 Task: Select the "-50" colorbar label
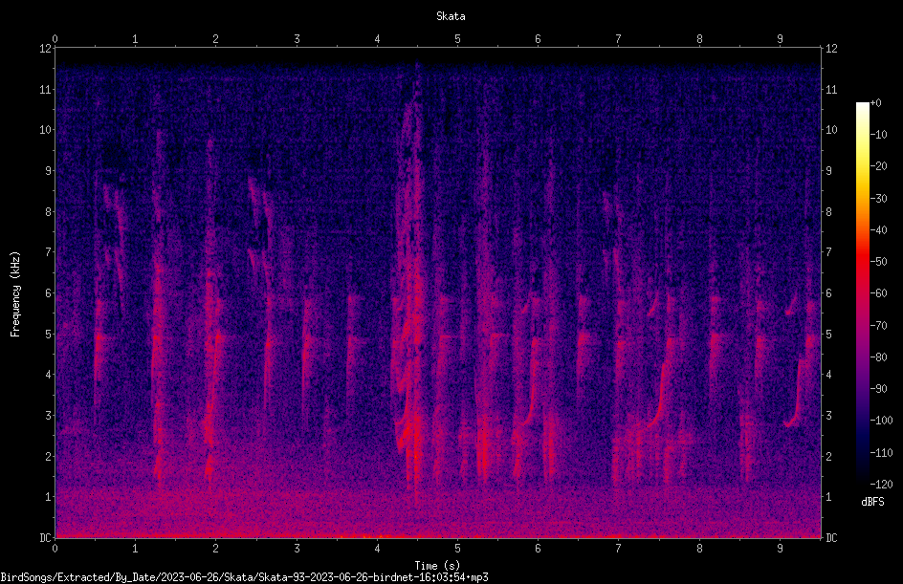[879, 262]
